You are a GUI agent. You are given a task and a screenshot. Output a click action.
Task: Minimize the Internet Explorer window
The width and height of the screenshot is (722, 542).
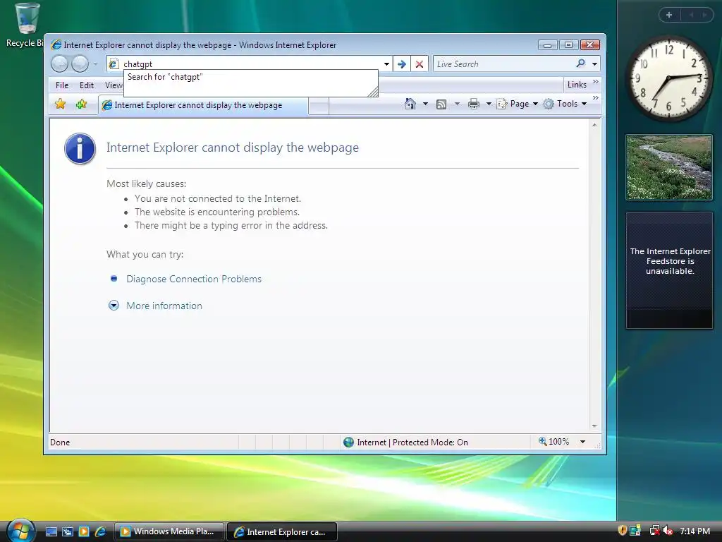547,44
